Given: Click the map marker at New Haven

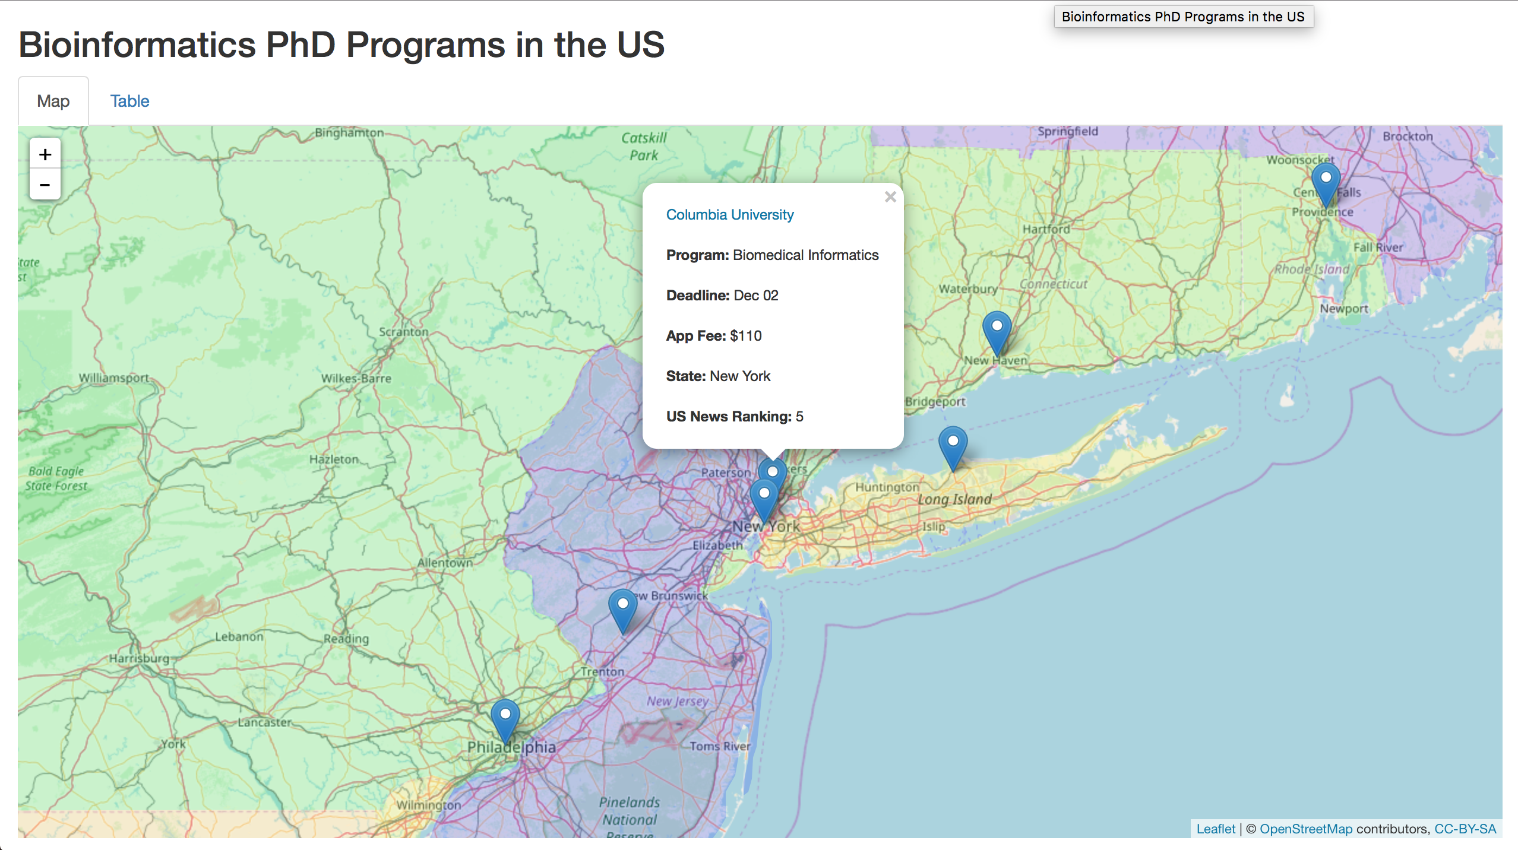Looking at the screenshot, I should coord(997,332).
